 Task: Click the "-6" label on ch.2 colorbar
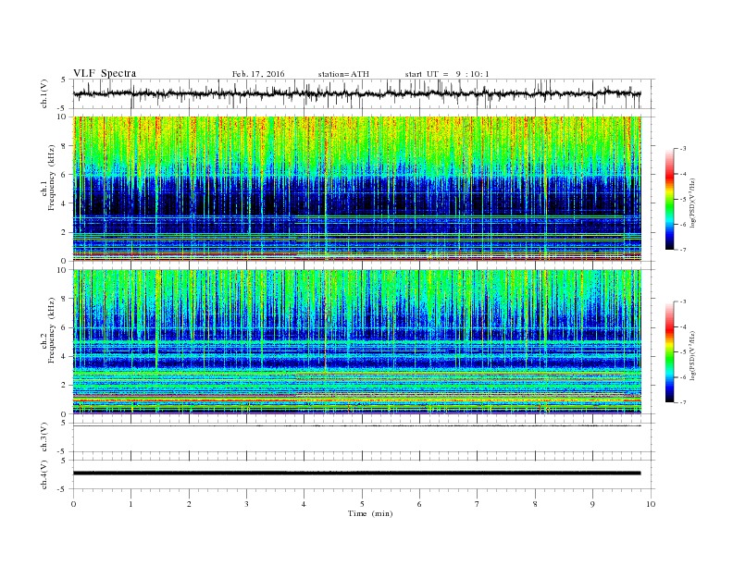tap(683, 377)
